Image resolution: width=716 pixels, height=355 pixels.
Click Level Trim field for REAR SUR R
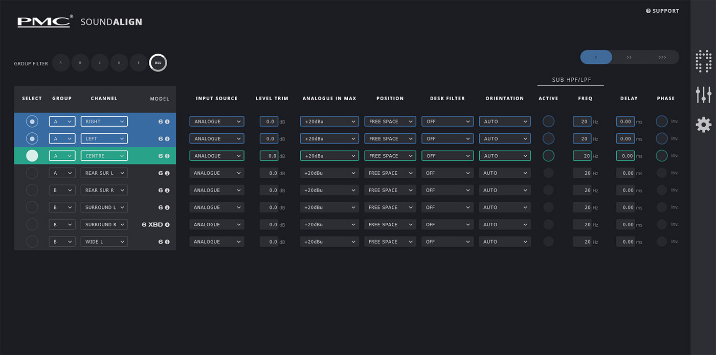point(269,190)
